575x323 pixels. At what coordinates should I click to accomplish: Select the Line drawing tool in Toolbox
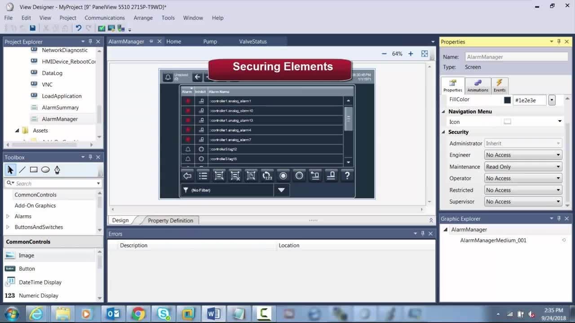pos(22,170)
